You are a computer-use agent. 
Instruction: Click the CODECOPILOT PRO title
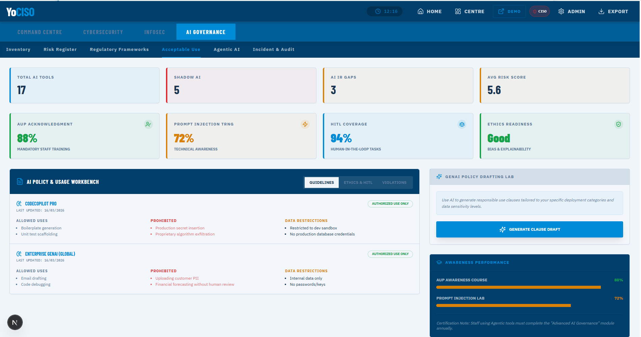point(41,204)
